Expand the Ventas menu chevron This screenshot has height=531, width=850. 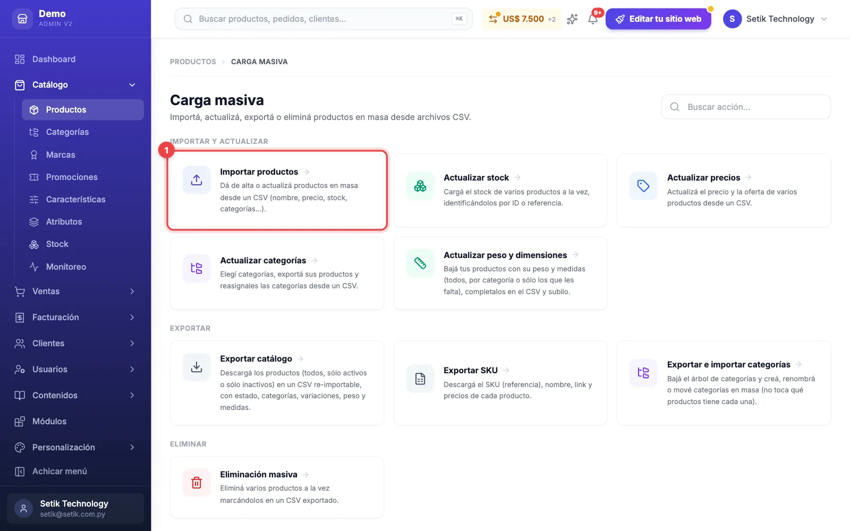point(132,292)
